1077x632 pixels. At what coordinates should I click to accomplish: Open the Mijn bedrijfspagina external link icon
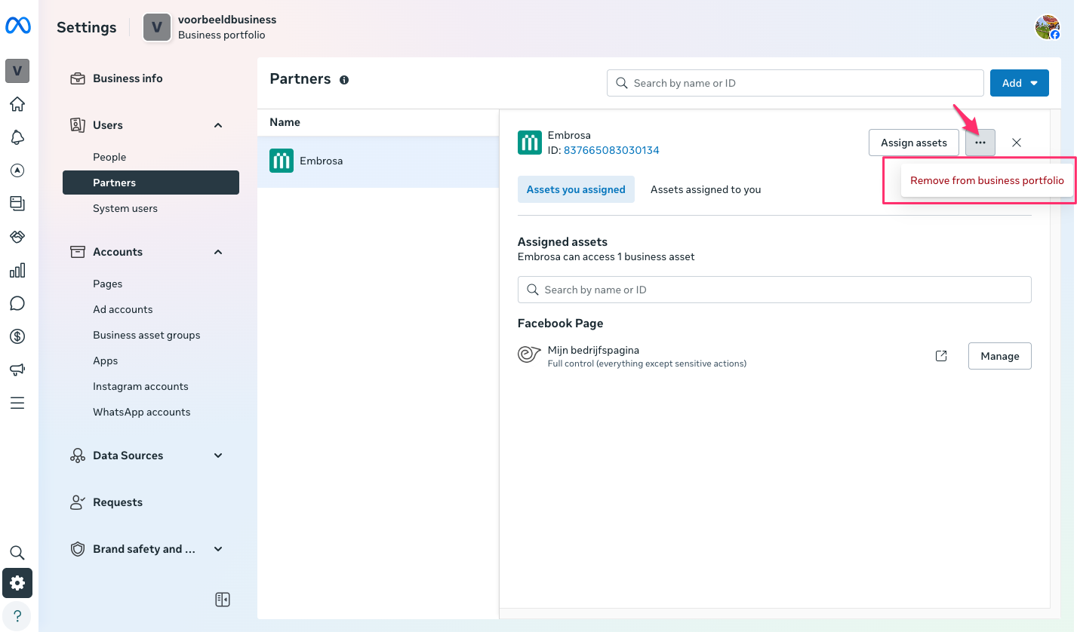pos(941,356)
